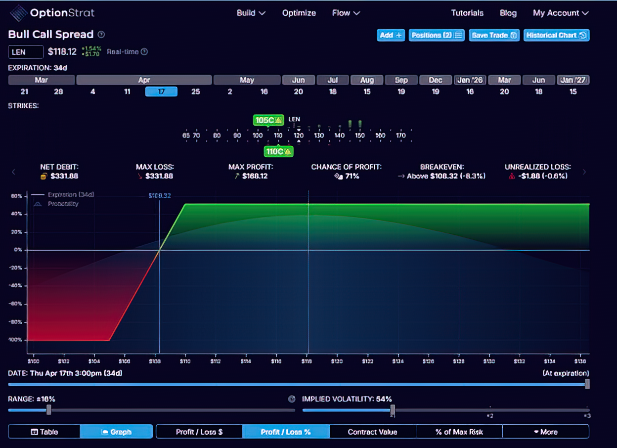Open the Optimize page
This screenshot has height=448, width=617.
[x=299, y=13]
